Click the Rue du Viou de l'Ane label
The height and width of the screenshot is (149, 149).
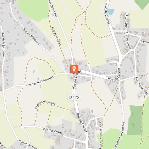click(x=101, y=135)
